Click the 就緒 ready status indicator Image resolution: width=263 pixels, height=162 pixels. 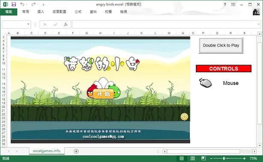(x=6, y=158)
